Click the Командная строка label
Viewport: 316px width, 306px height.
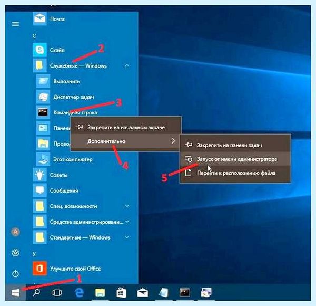(75, 112)
